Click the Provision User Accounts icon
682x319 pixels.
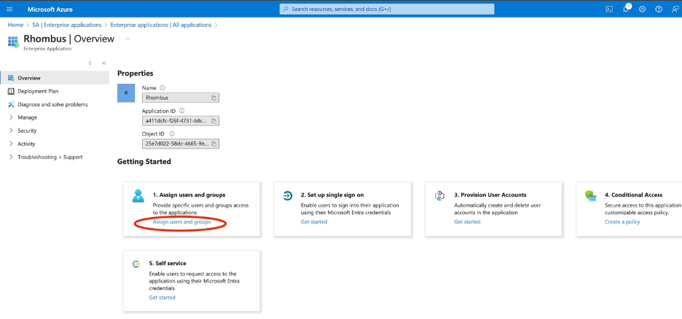439,196
